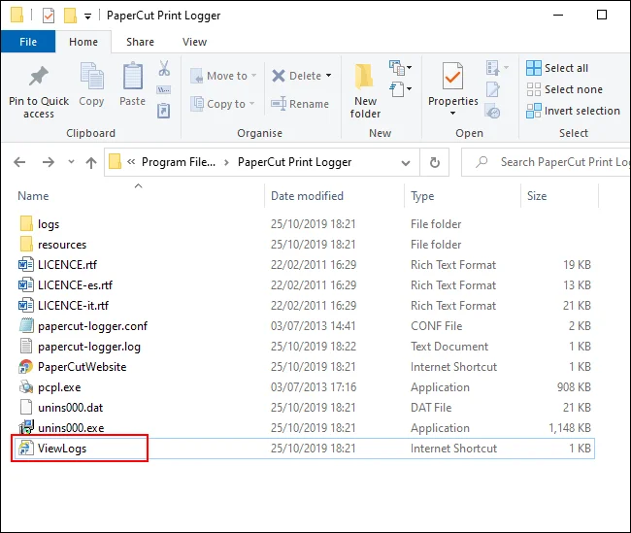Go back with the Back arrow
Image resolution: width=631 pixels, height=533 pixels.
19,162
